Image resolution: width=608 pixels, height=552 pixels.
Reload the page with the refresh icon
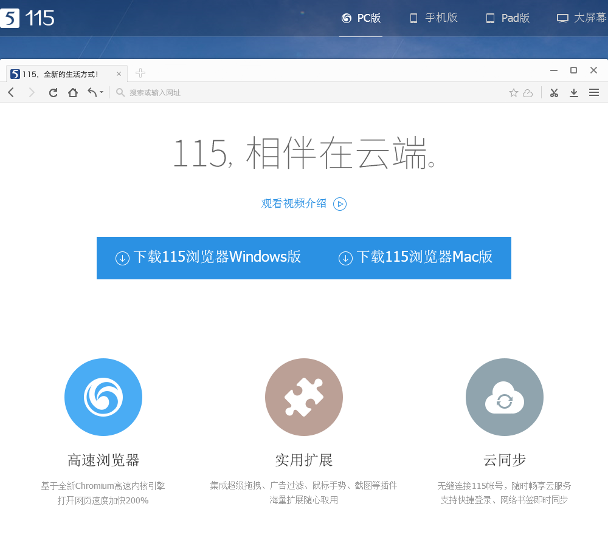[x=53, y=92]
